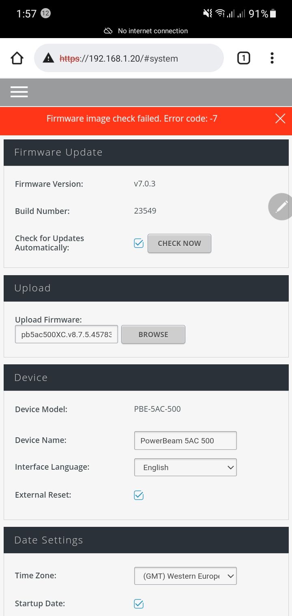Viewport: 292px width, 616px height.
Task: Toggle Check for Updates Automatically checkbox
Action: pyautogui.click(x=139, y=243)
